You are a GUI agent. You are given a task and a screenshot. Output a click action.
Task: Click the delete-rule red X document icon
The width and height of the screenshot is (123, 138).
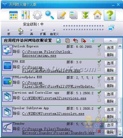(x=68, y=41)
